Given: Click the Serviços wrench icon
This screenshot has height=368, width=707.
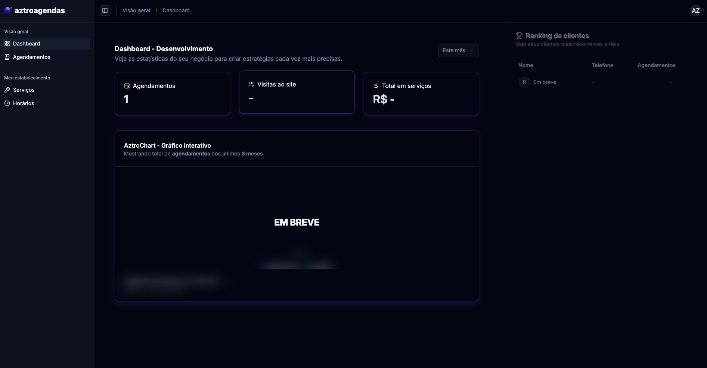Looking at the screenshot, I should pyautogui.click(x=7, y=90).
